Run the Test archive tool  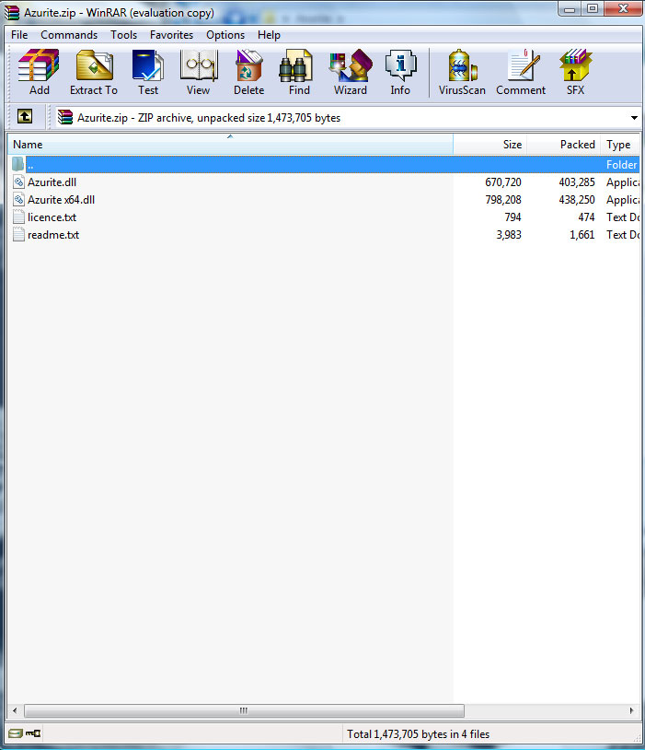point(148,72)
